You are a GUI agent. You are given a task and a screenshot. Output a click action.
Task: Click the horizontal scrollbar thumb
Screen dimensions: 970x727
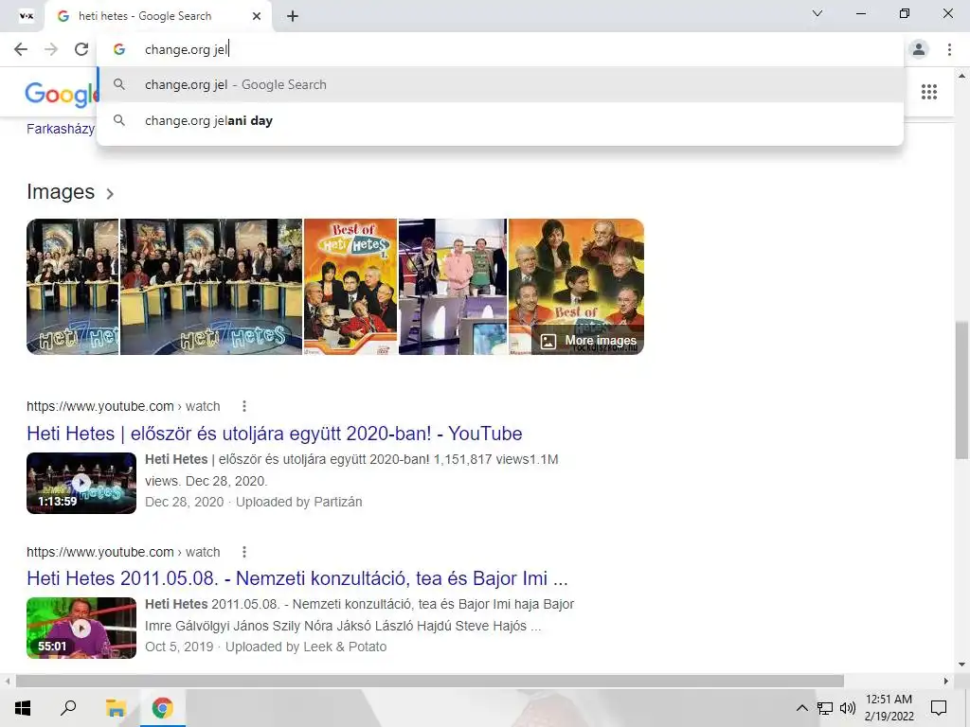coord(430,681)
